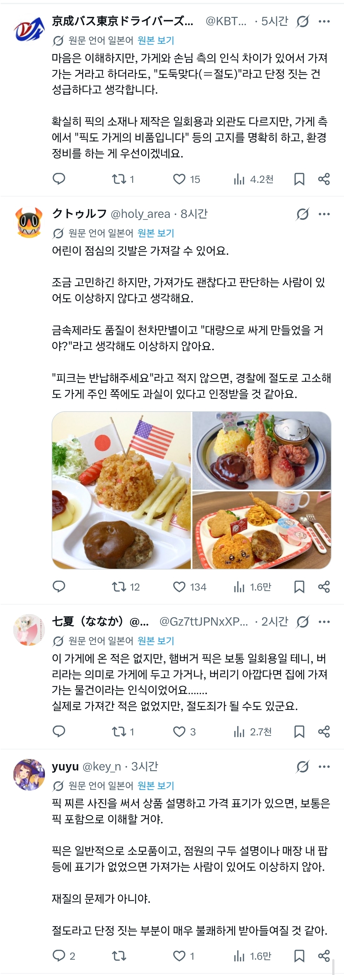Image resolution: width=344 pixels, height=975 pixels.
Task: Bookmark the クトゥルフ tweet
Action: 299,587
